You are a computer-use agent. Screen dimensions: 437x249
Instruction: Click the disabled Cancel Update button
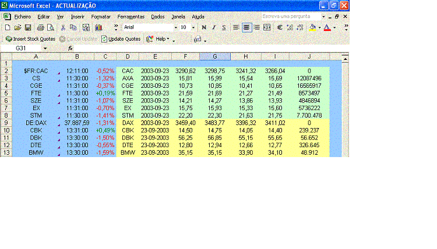click(x=78, y=39)
